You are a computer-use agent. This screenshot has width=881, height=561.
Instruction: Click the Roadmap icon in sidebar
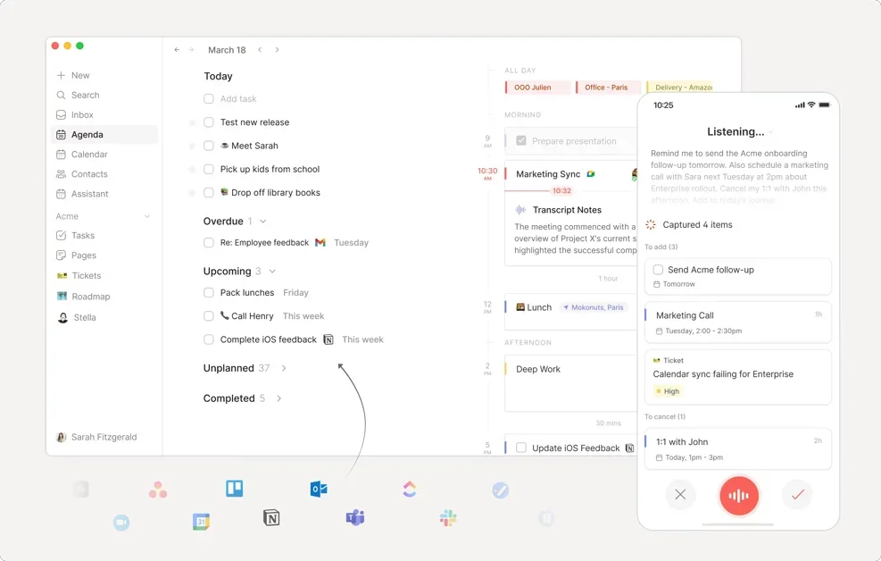[62, 297]
